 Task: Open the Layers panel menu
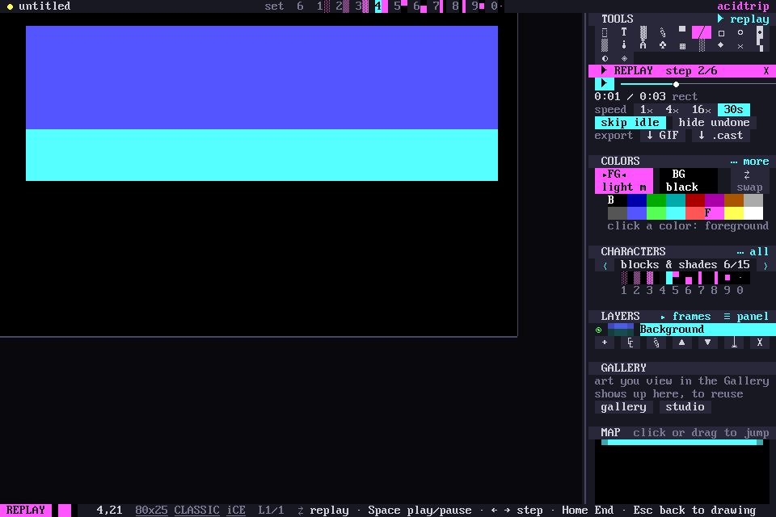coord(746,317)
